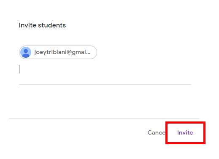Click the divider line above the dialog buttons
The height and width of the screenshot is (159, 219).
[x=104, y=119]
